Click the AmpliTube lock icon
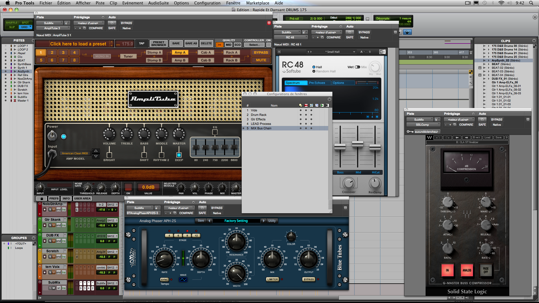Screen dimensions: 539x303 pyautogui.click(x=42, y=198)
